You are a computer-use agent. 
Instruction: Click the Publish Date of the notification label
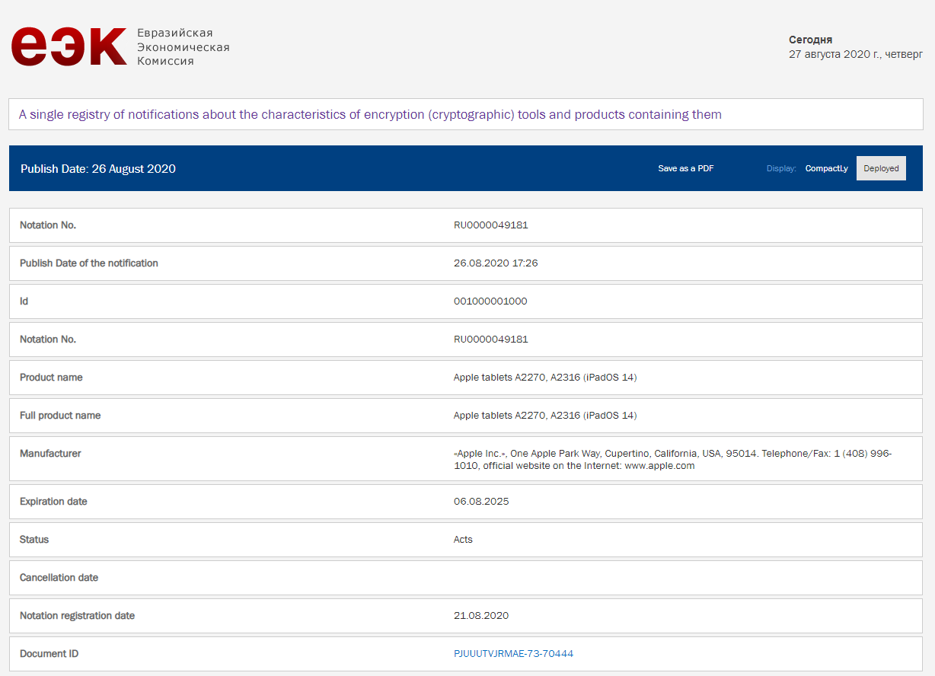coord(89,263)
